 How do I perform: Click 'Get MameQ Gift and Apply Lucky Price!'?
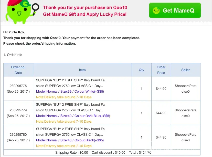point(84,14)
